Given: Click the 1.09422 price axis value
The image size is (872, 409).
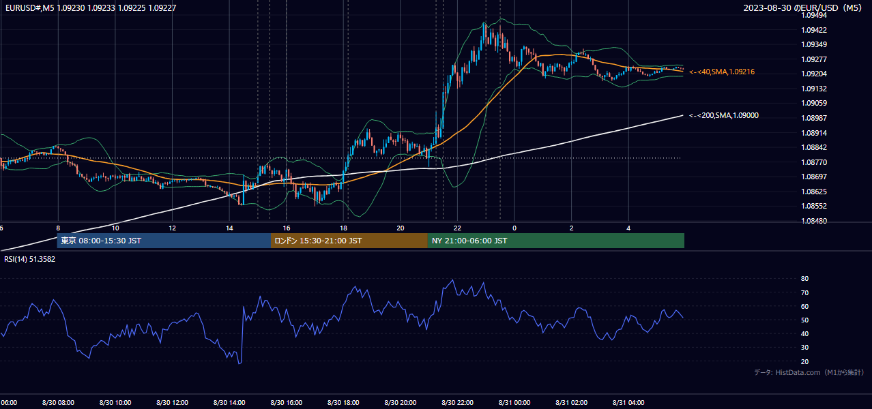Looking at the screenshot, I should [x=813, y=30].
